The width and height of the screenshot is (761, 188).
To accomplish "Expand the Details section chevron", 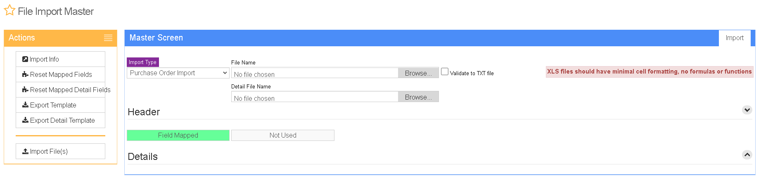I will pyautogui.click(x=747, y=155).
